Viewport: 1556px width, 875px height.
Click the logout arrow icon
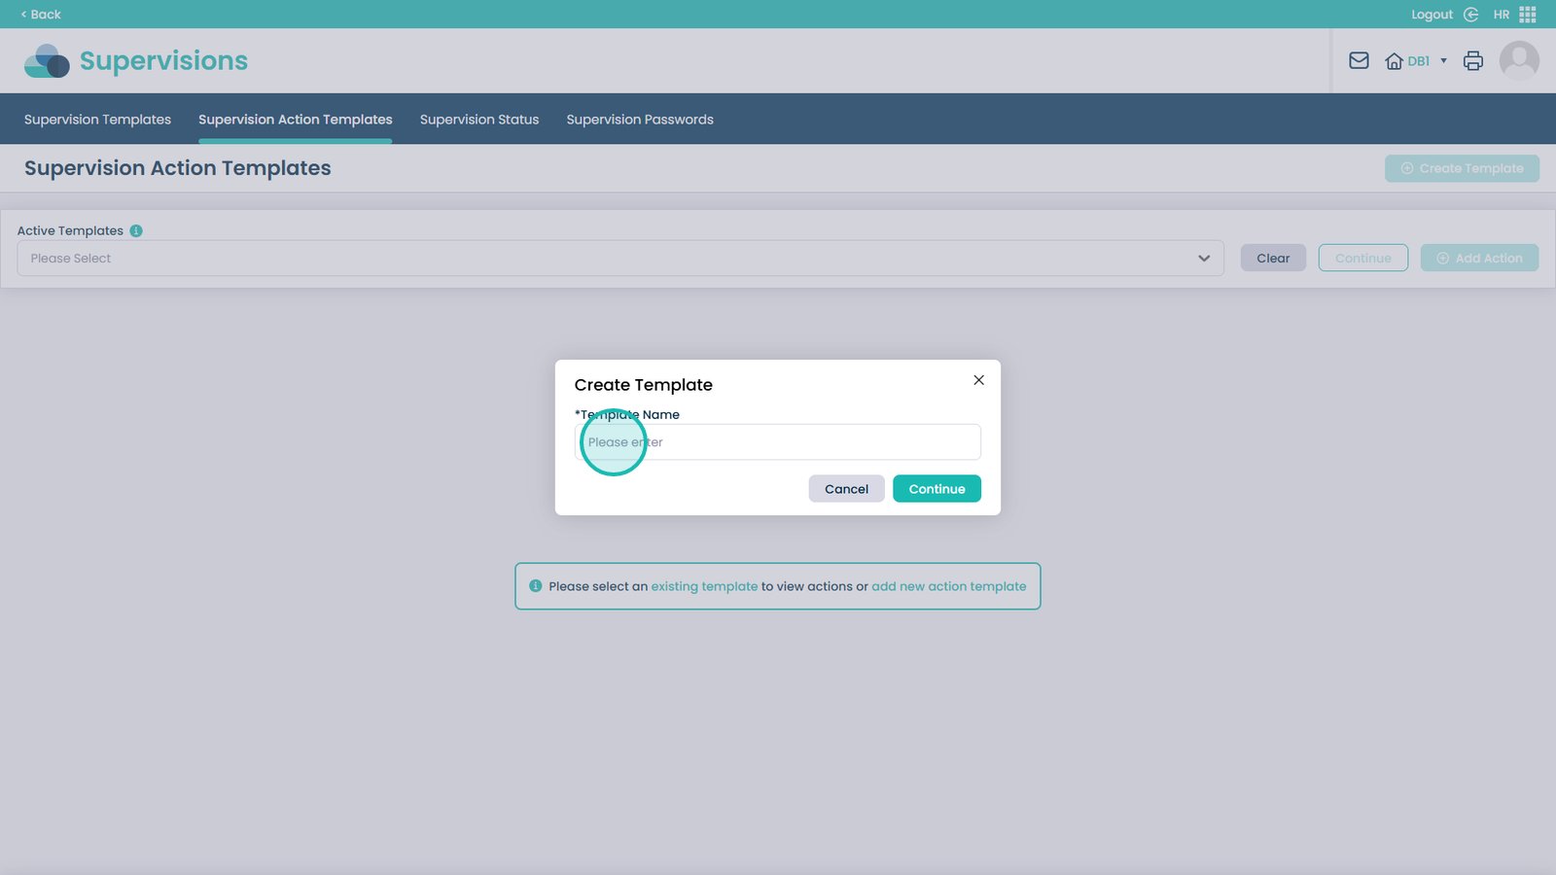(1471, 15)
